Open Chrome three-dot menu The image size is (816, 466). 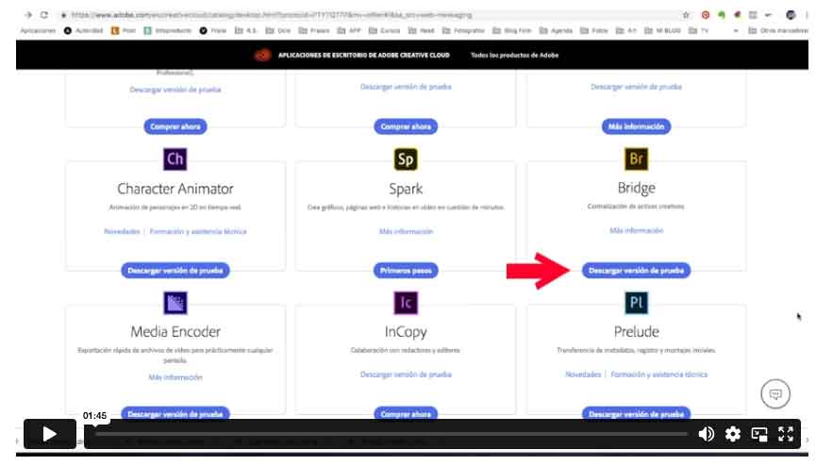click(x=808, y=15)
